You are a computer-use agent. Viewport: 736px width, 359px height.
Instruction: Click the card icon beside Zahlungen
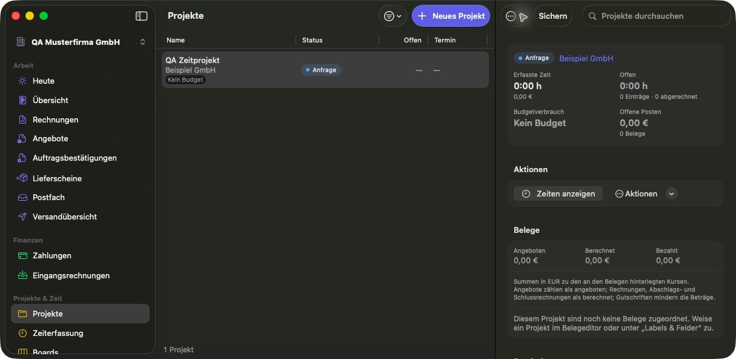pyautogui.click(x=22, y=255)
